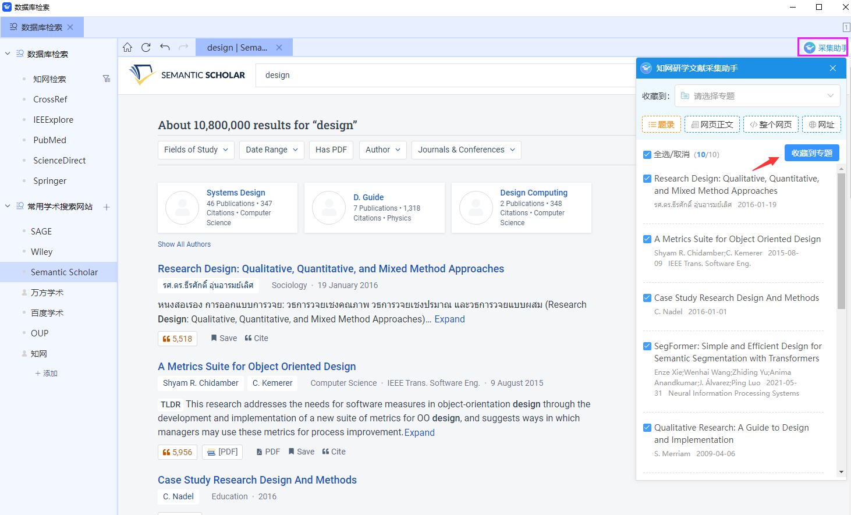This screenshot has width=851, height=515.
Task: Select PubMed in the sidebar
Action: (x=49, y=140)
